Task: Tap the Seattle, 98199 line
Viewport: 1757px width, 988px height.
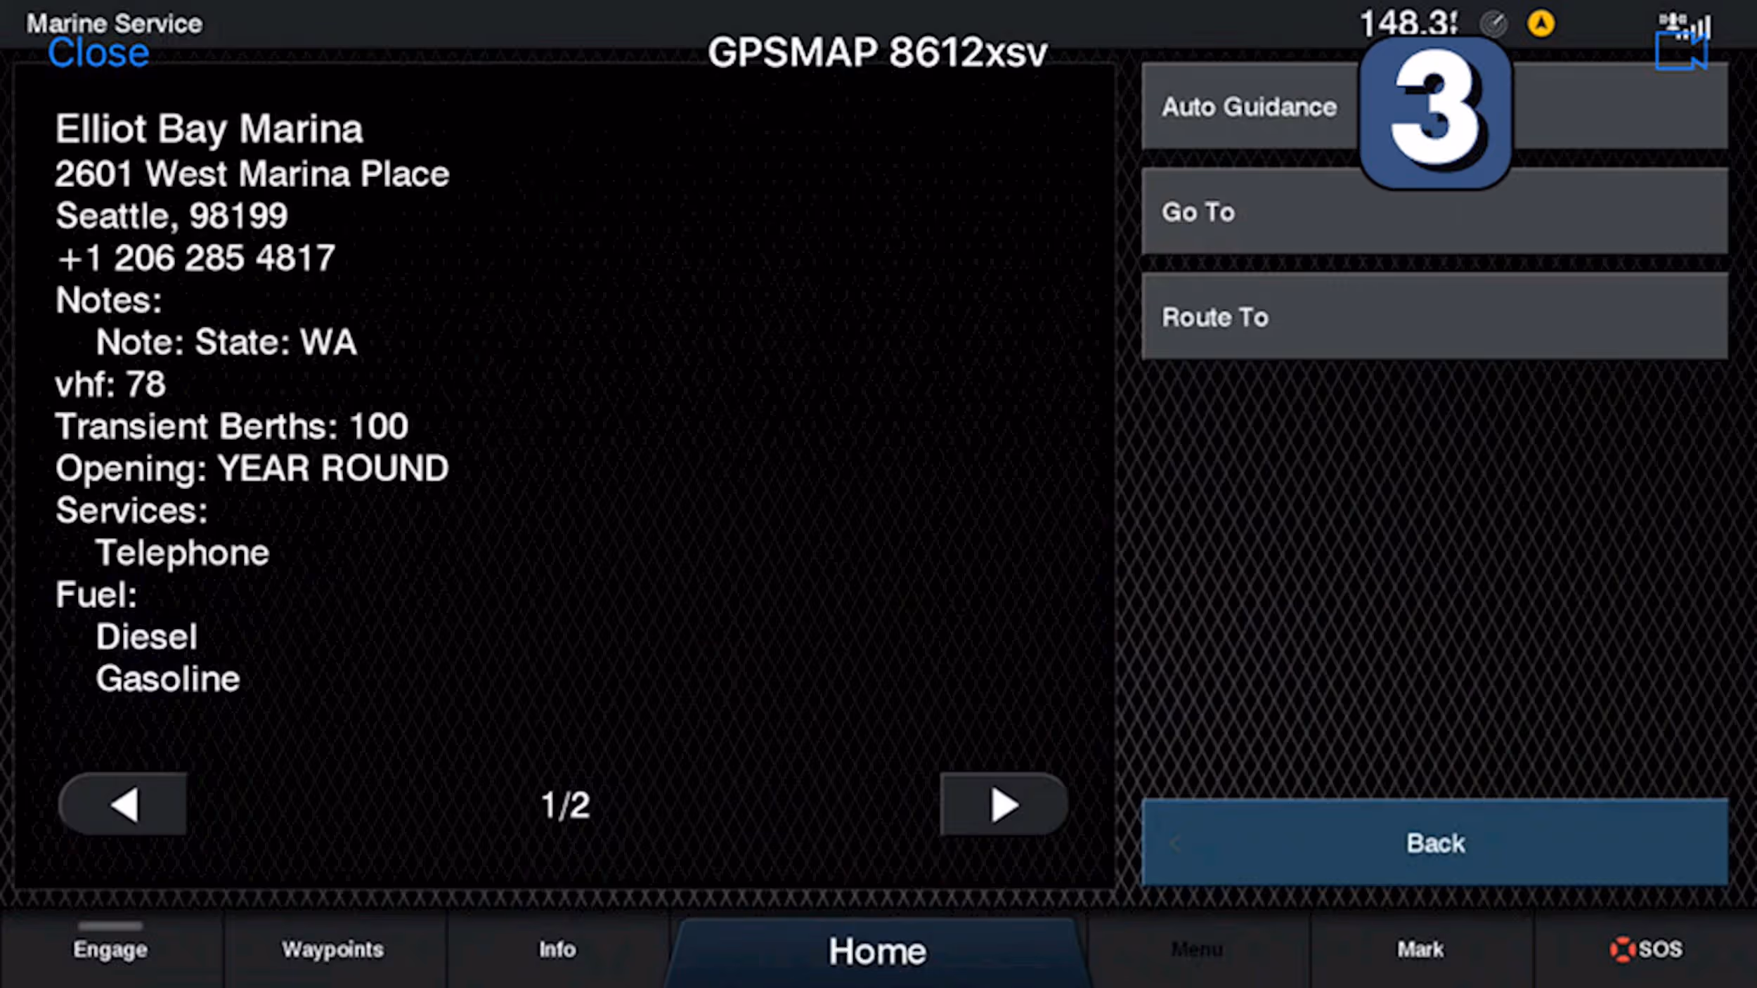Action: click(171, 216)
